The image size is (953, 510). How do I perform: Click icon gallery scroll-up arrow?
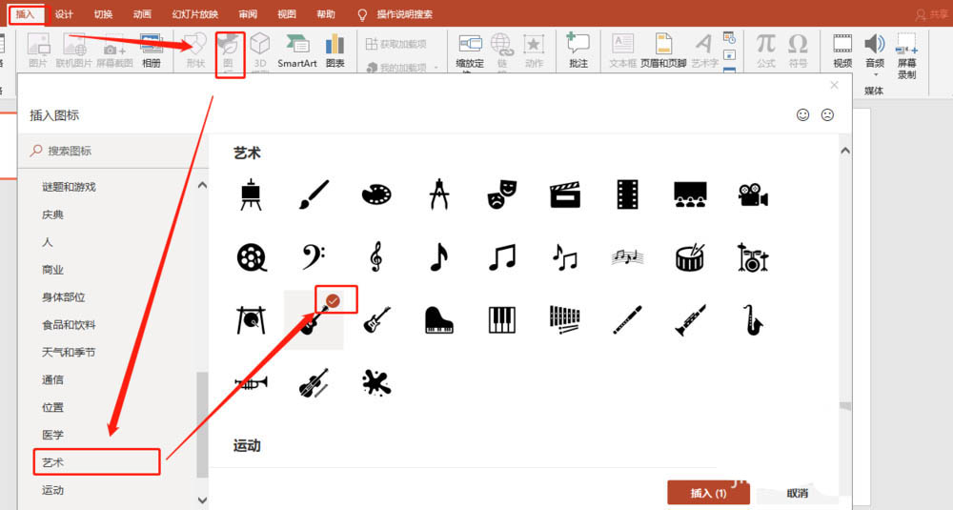844,151
